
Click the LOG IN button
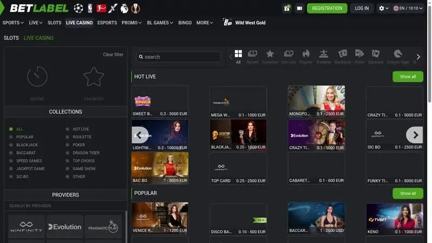(362, 8)
